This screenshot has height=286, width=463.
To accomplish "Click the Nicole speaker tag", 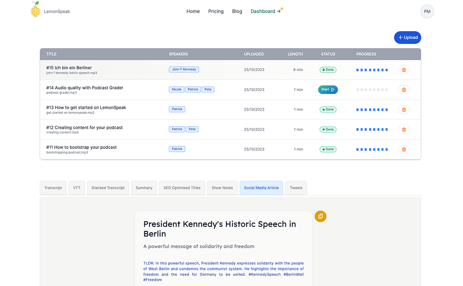I will click(177, 89).
